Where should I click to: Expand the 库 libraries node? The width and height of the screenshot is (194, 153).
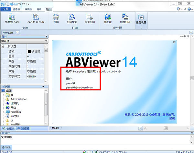[x=4, y=95]
